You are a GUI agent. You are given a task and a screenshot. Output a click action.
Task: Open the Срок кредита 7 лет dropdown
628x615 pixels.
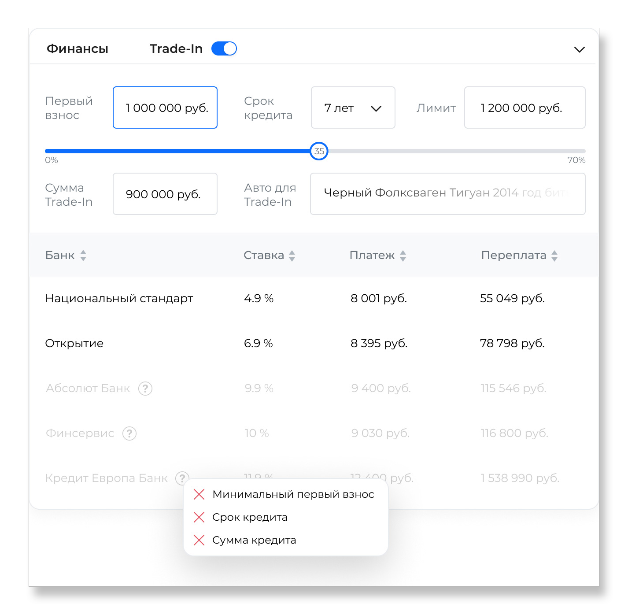pyautogui.click(x=353, y=108)
